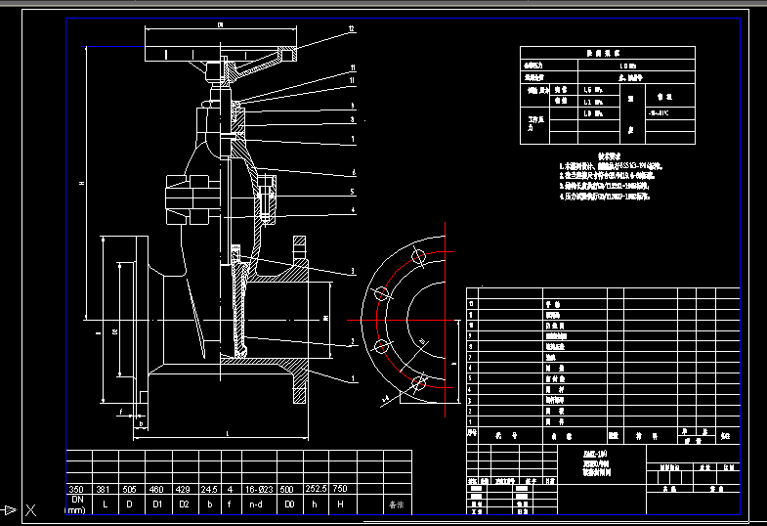Click part callout number 5

click(352, 192)
